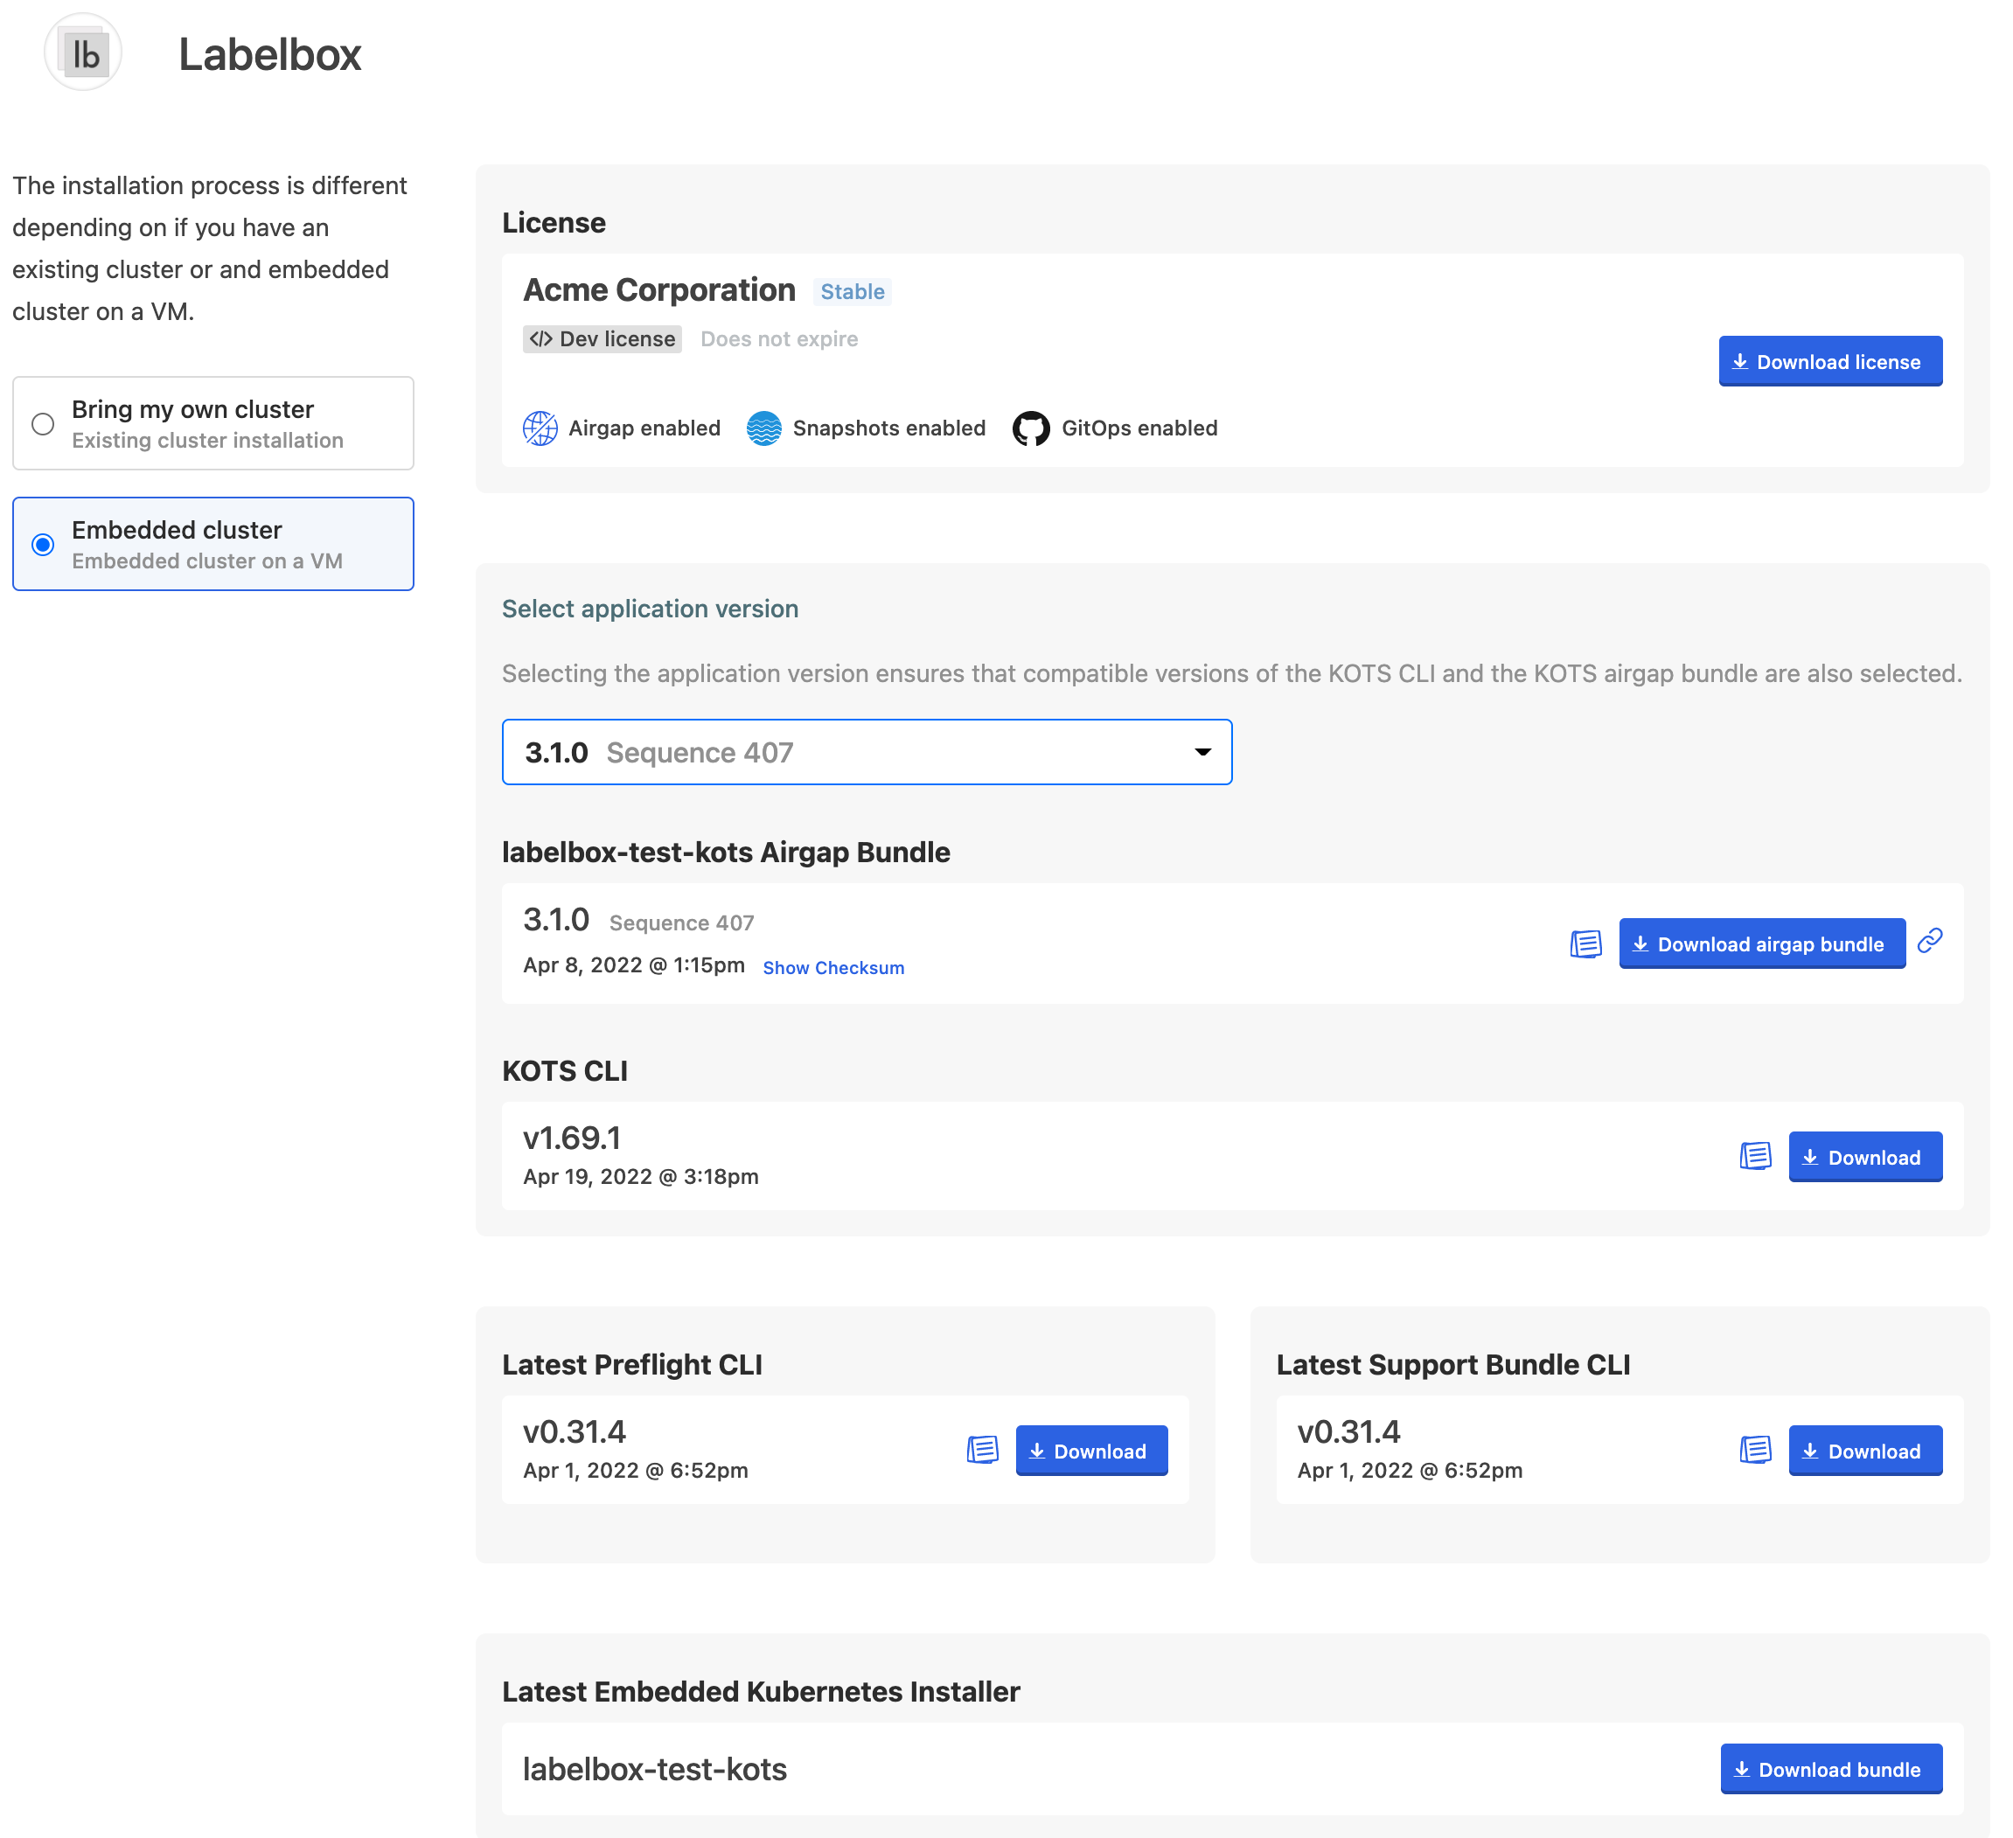The image size is (2013, 1838).
Task: Click the Snapshots enabled wave icon
Action: (x=764, y=428)
